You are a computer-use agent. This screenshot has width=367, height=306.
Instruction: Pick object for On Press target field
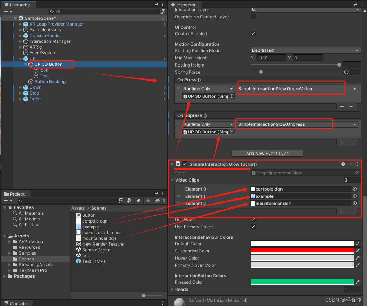[x=231, y=96]
